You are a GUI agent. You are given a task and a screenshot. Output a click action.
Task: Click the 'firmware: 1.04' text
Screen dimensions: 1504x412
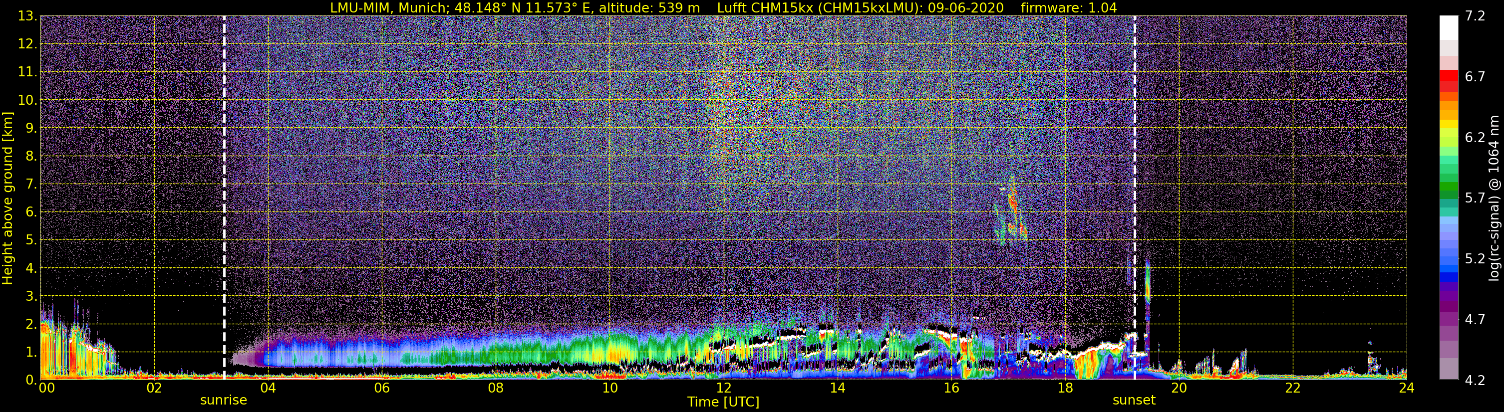1068,7
